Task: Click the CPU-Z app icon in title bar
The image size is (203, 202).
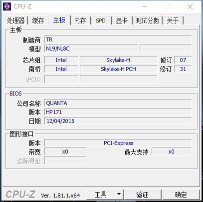Action: (x=7, y=6)
